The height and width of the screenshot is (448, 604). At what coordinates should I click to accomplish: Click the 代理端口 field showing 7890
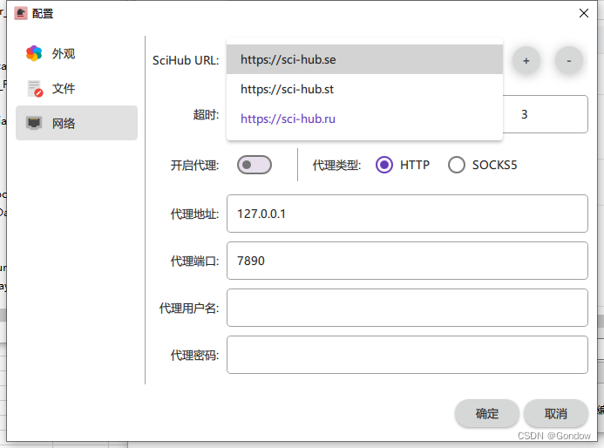pyautogui.click(x=407, y=261)
